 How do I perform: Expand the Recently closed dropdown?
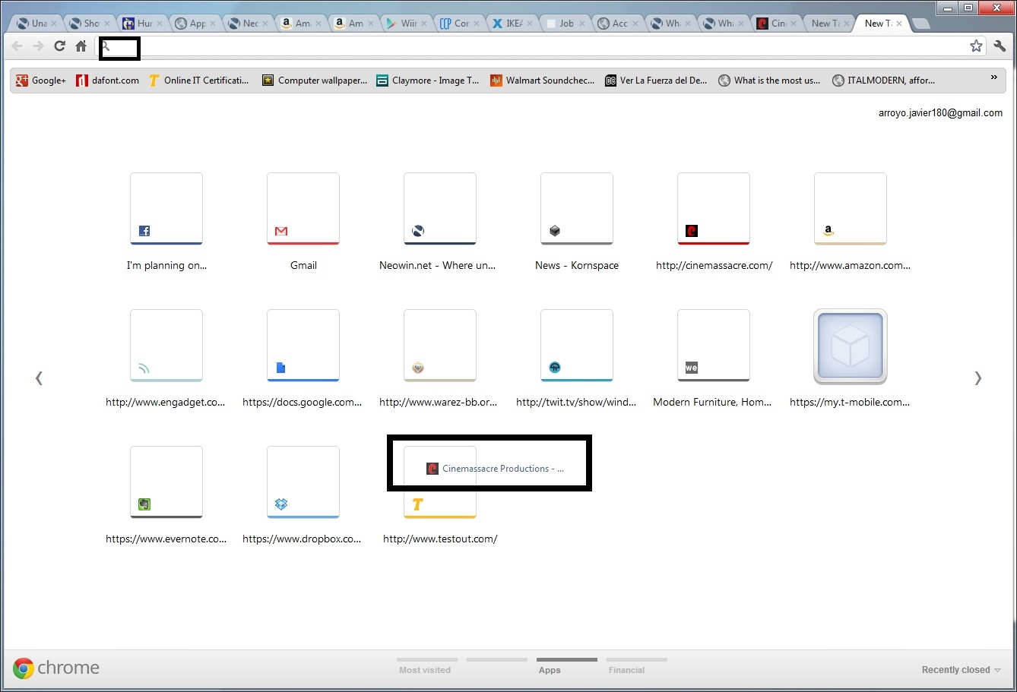point(962,670)
